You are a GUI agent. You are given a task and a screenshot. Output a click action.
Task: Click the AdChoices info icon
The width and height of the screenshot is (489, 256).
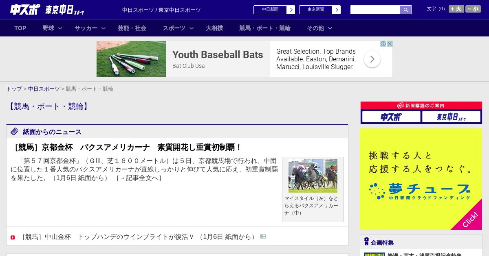point(383,44)
